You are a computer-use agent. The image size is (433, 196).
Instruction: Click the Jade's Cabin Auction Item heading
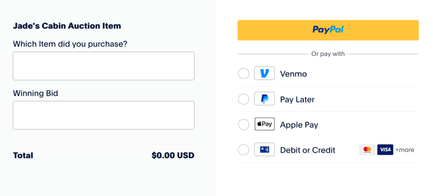point(67,26)
